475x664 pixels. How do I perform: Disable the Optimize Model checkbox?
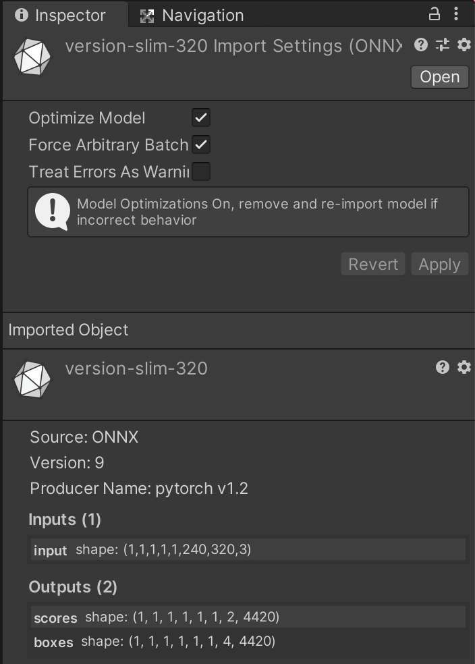201,117
